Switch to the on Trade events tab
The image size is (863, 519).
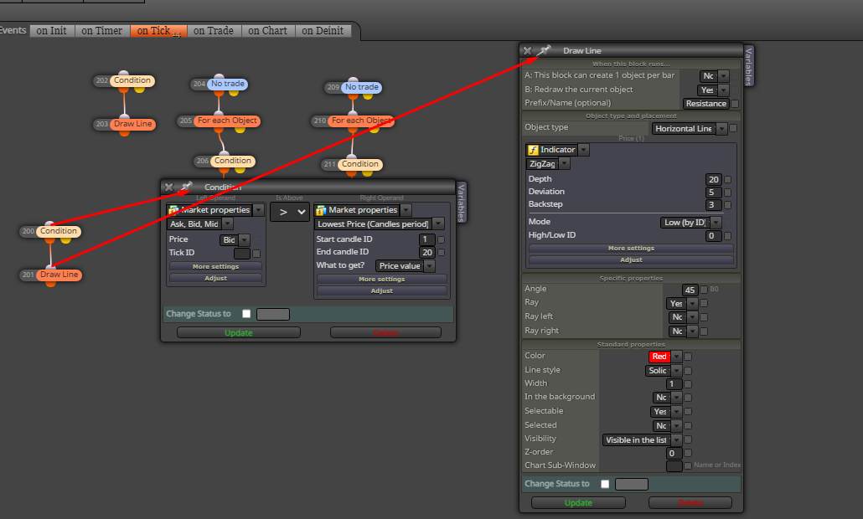(x=214, y=31)
